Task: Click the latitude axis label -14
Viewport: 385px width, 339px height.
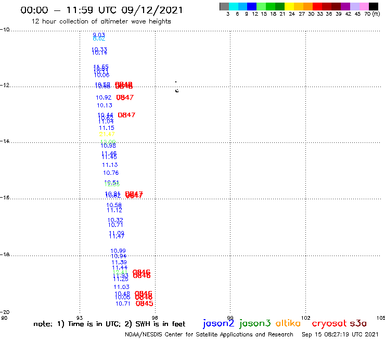Action: click(5, 141)
